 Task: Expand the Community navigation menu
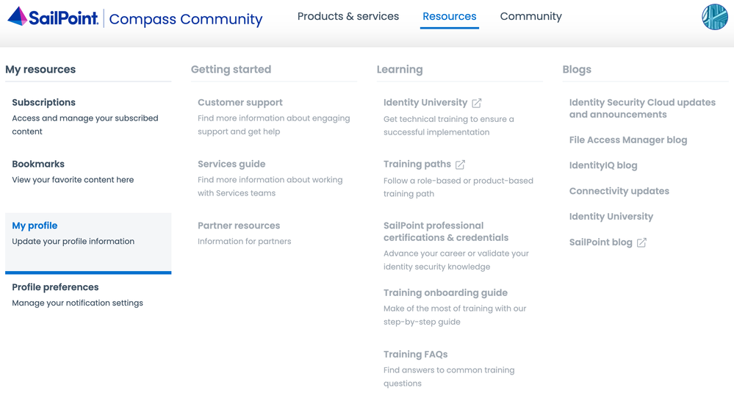click(530, 16)
